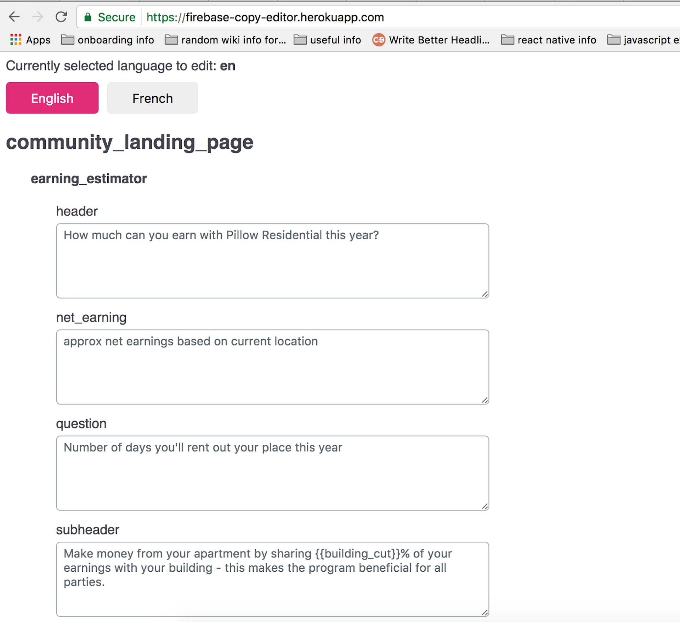Click the Secure padlock icon

pyautogui.click(x=88, y=17)
